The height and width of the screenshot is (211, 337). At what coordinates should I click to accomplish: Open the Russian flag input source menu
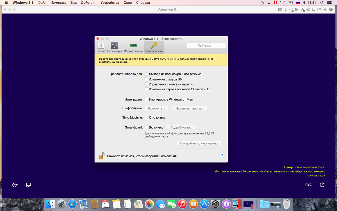pyautogui.click(x=298, y=3)
